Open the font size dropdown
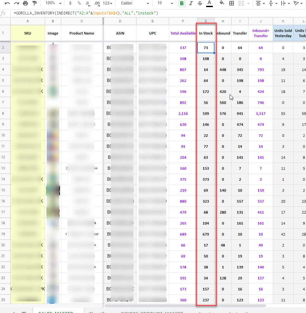This screenshot has width=306, height=313. [x=164, y=3]
